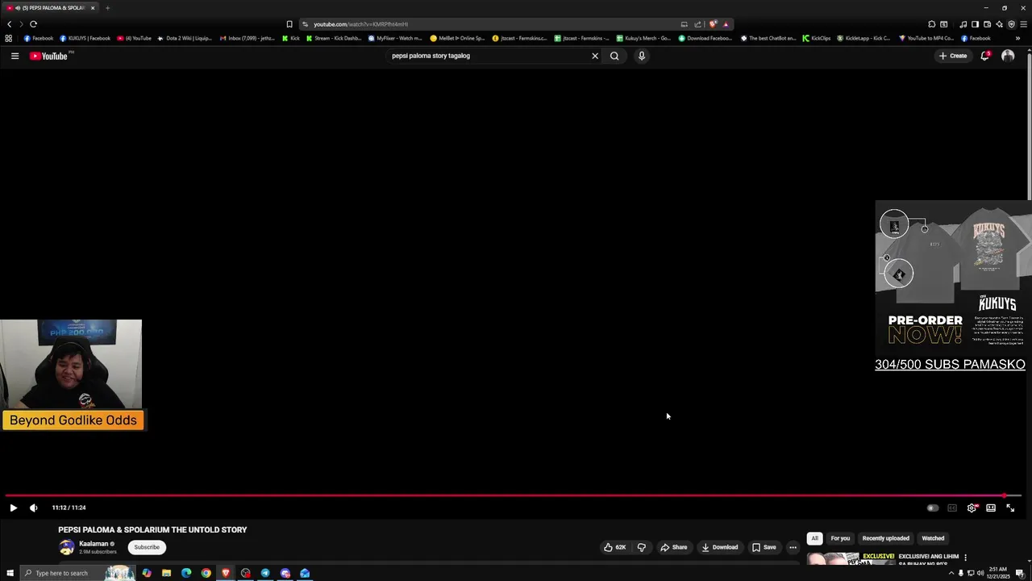Dislike the video
The width and height of the screenshot is (1032, 581).
pos(642,547)
